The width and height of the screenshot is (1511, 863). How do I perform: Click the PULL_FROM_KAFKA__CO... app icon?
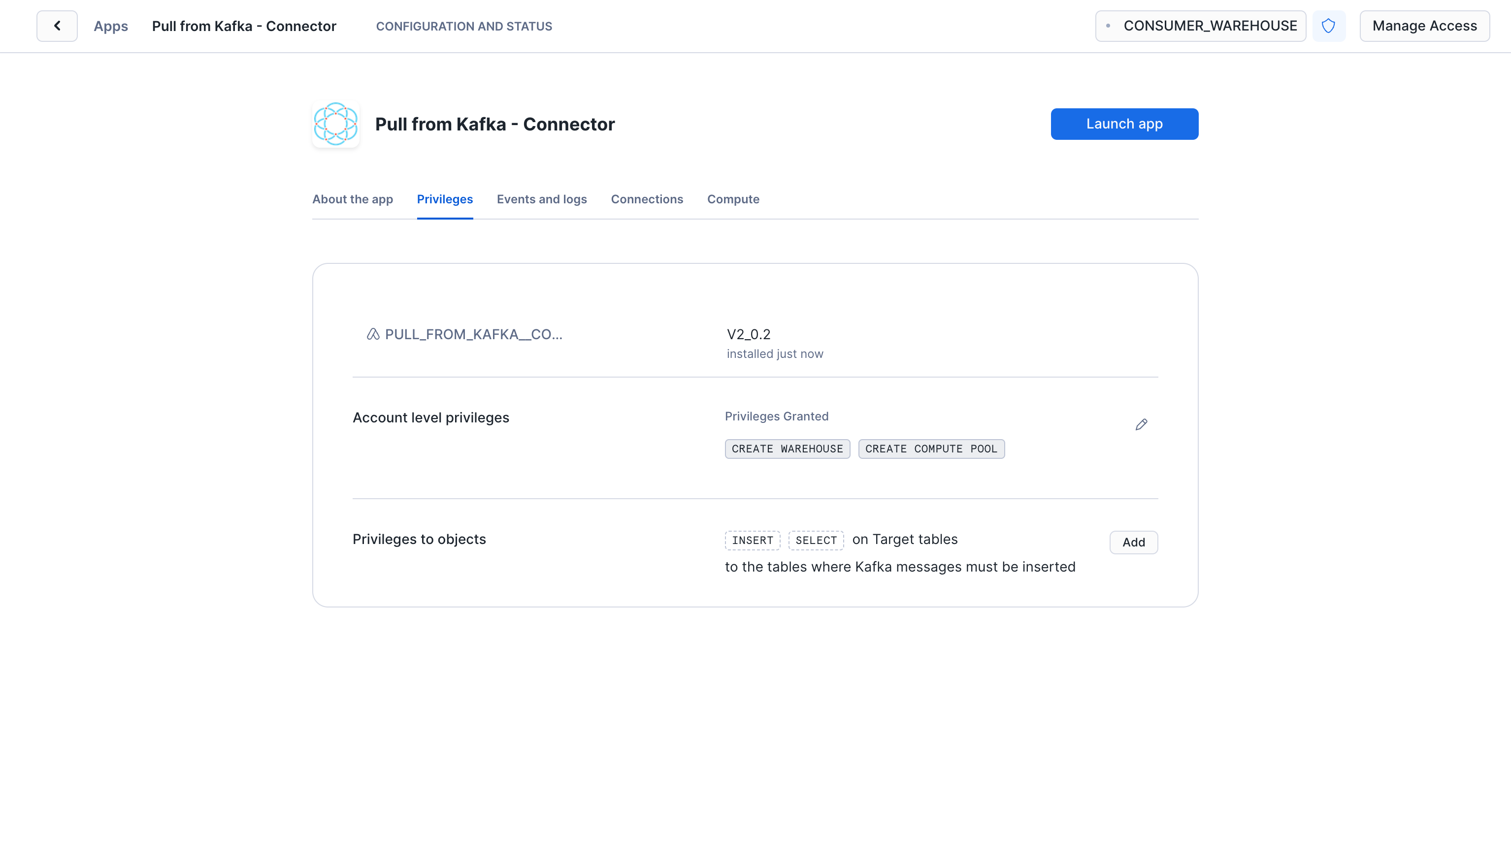(x=374, y=334)
